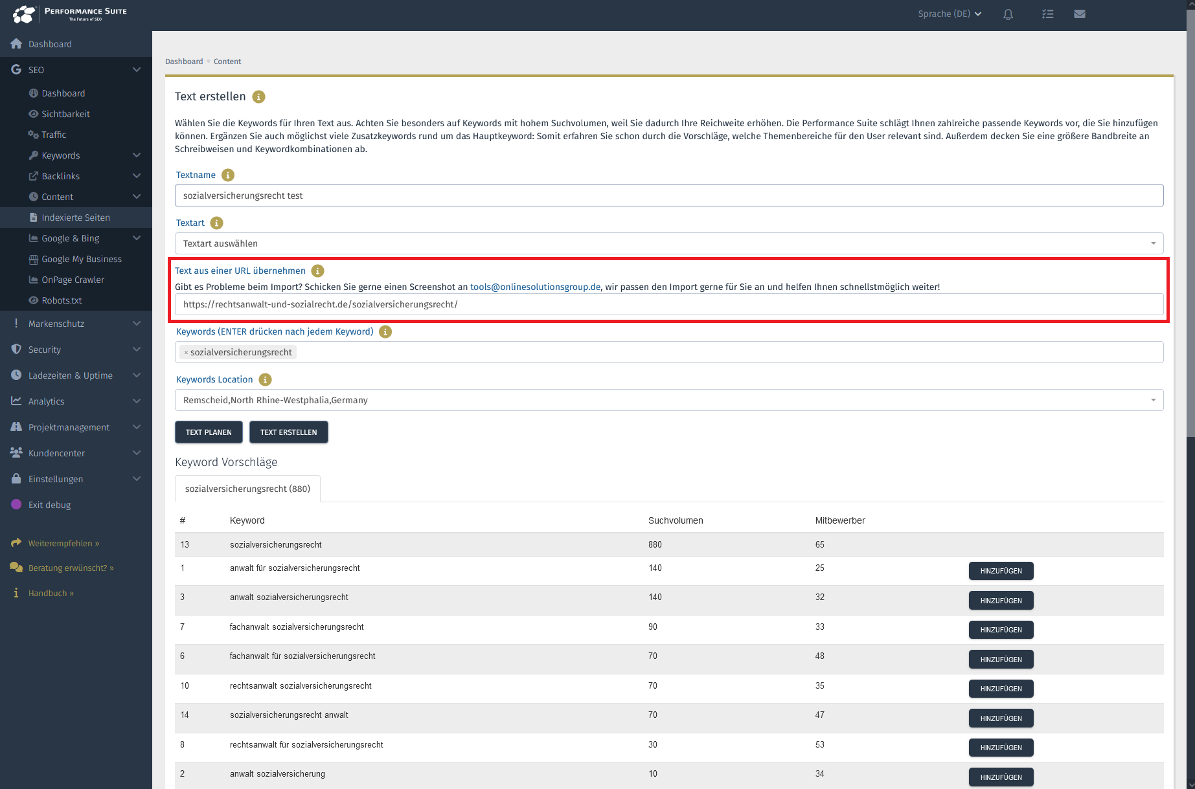Click the TEXT PLANEN button

click(209, 432)
